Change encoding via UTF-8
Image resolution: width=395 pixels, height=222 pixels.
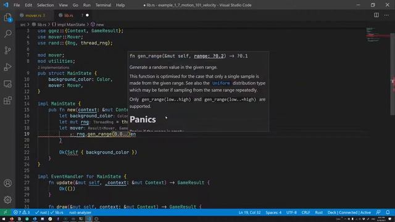(291, 212)
